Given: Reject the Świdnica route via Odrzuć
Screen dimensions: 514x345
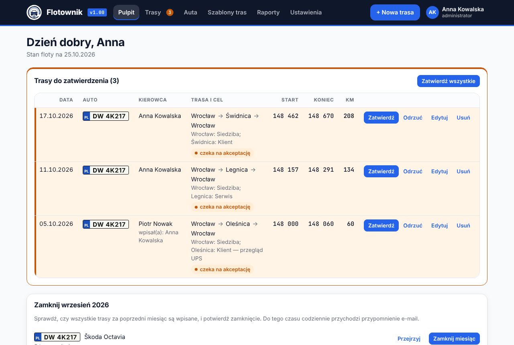Looking at the screenshot, I should pyautogui.click(x=413, y=118).
